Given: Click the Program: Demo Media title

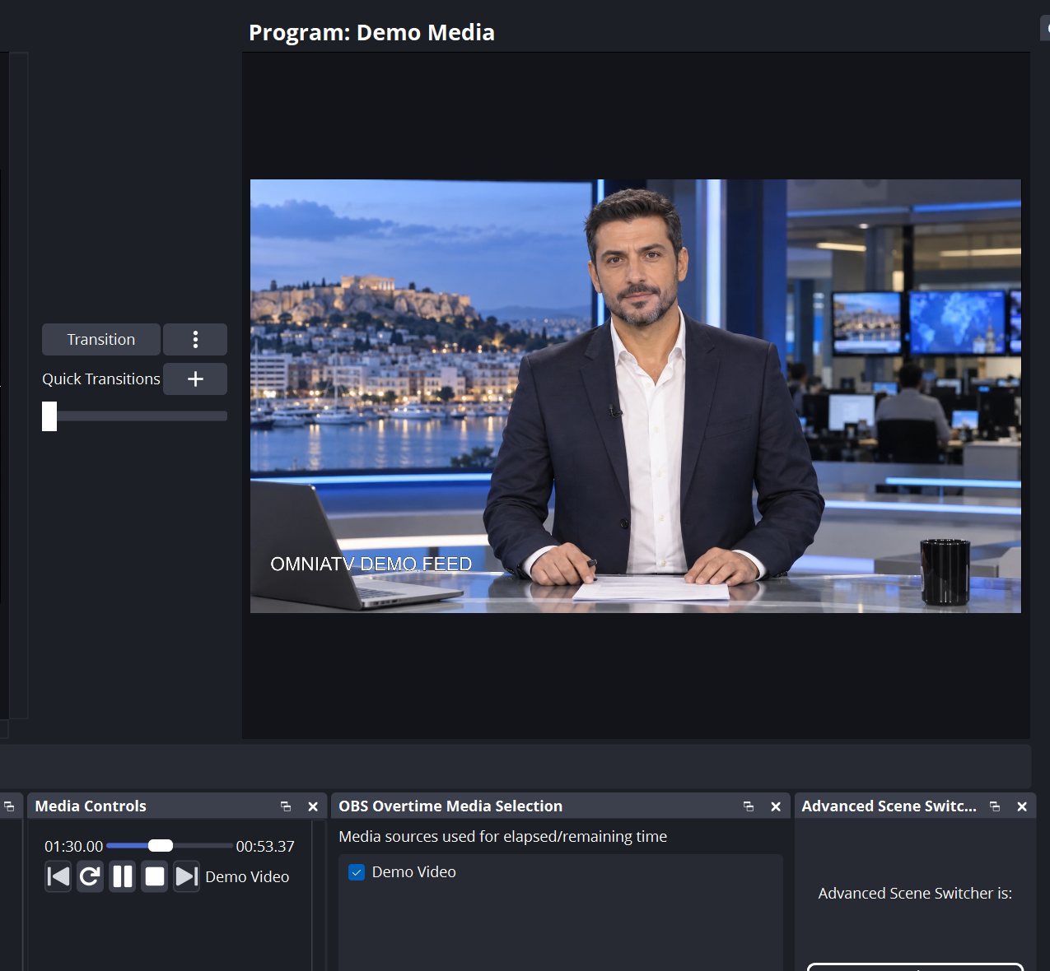Looking at the screenshot, I should click(371, 32).
